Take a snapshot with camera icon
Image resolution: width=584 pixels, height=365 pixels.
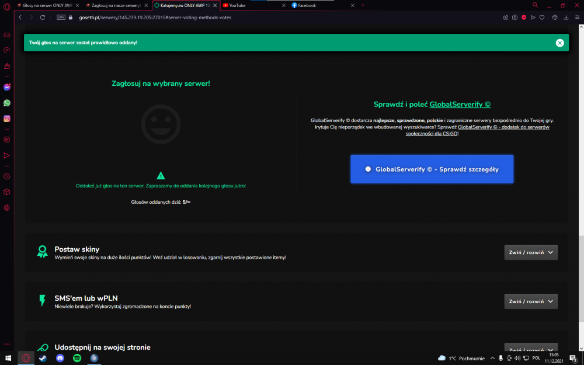(515, 18)
